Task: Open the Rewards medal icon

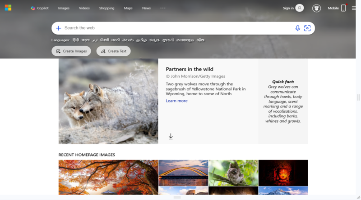Action: pyautogui.click(x=317, y=8)
